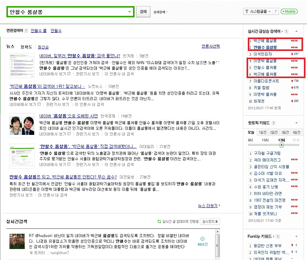Click the clock icon above 40초전
The width and height of the screenshot is (307, 260).
pyautogui.click(x=202, y=239)
